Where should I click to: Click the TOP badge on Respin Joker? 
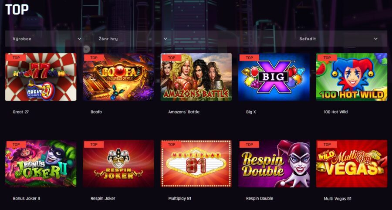coord(94,145)
